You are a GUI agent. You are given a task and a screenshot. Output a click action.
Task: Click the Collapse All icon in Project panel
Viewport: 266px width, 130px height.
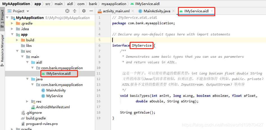pos(75,11)
